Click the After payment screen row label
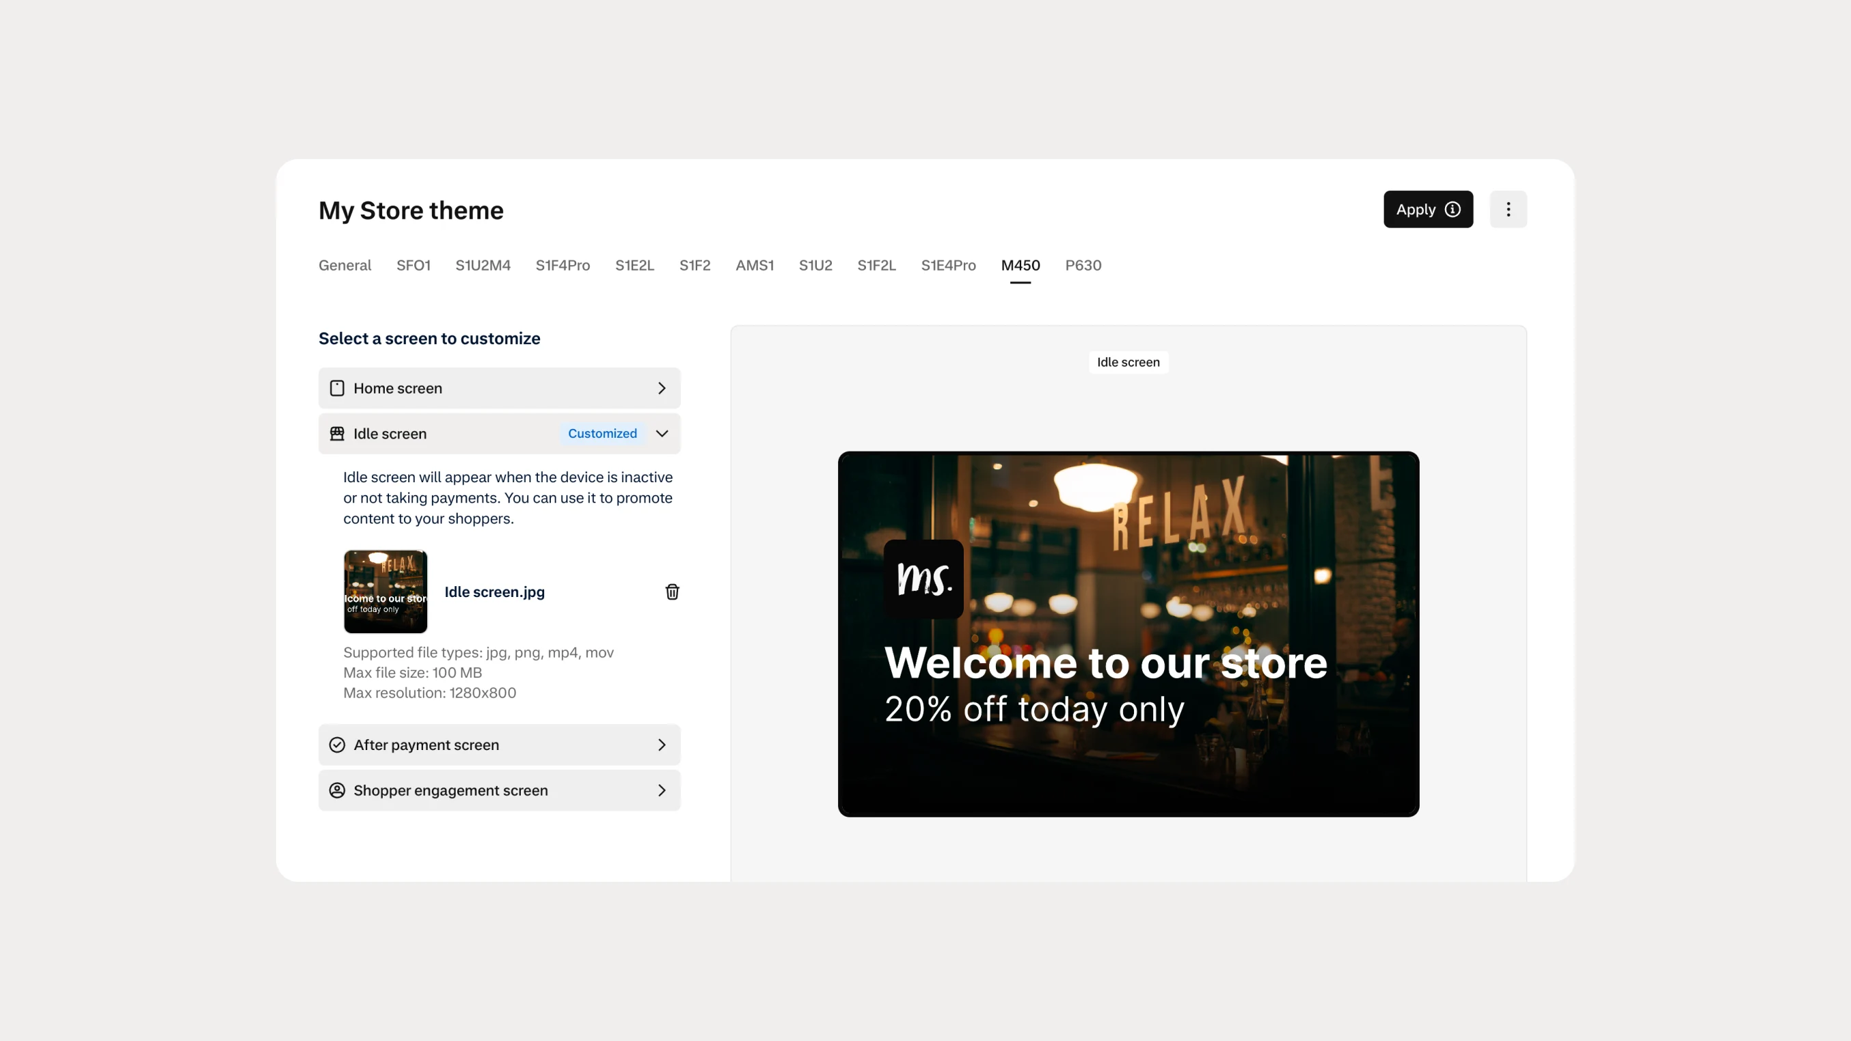The height and width of the screenshot is (1041, 1851). tap(426, 745)
